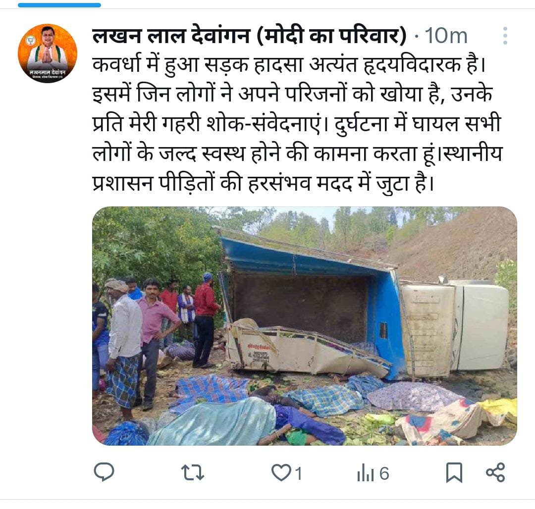The image size is (535, 509).
Task: Open the attached accident photo
Action: (304, 326)
